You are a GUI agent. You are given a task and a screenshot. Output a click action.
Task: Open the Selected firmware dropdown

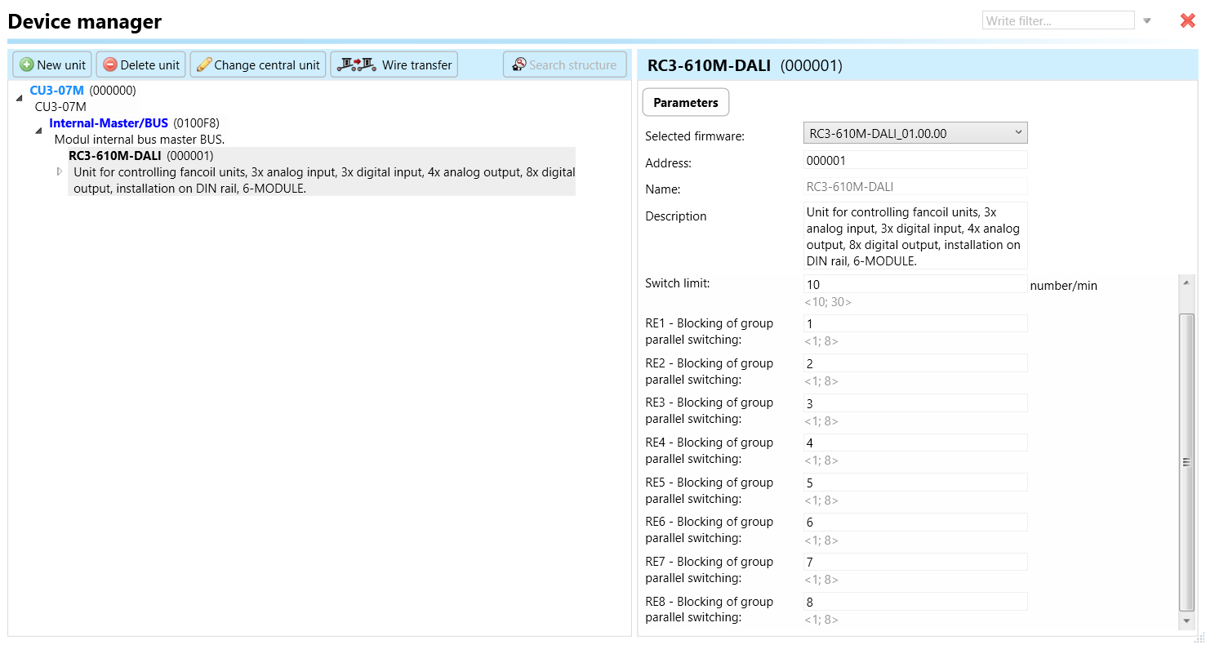(x=915, y=133)
